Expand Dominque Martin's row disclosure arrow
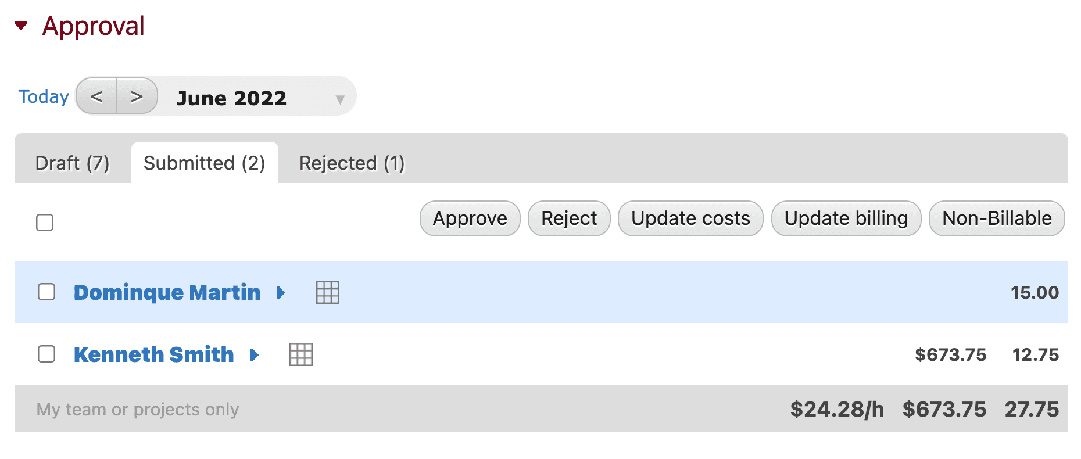The image size is (1081, 459). pos(281,293)
